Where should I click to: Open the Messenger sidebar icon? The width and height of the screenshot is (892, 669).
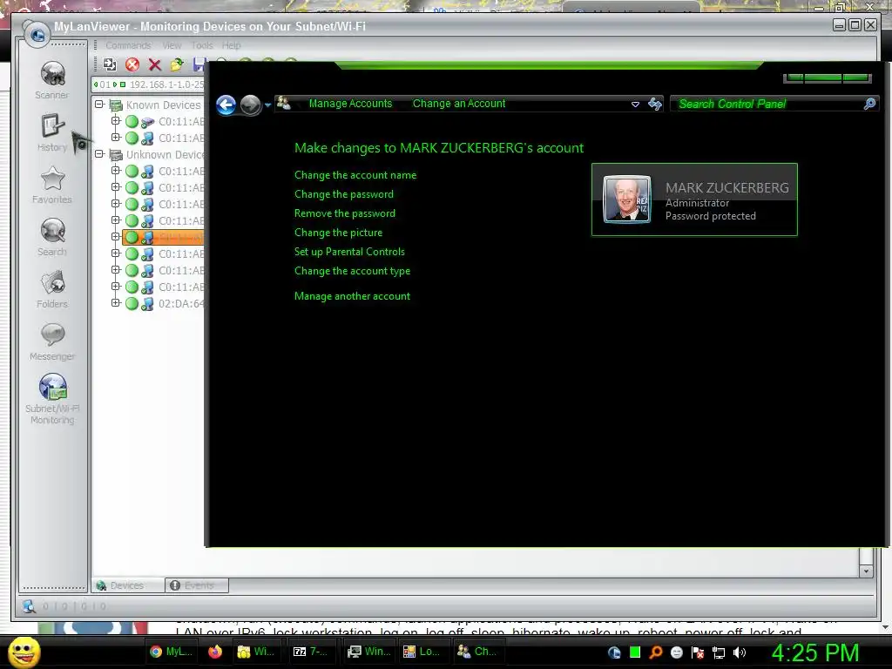click(x=52, y=341)
